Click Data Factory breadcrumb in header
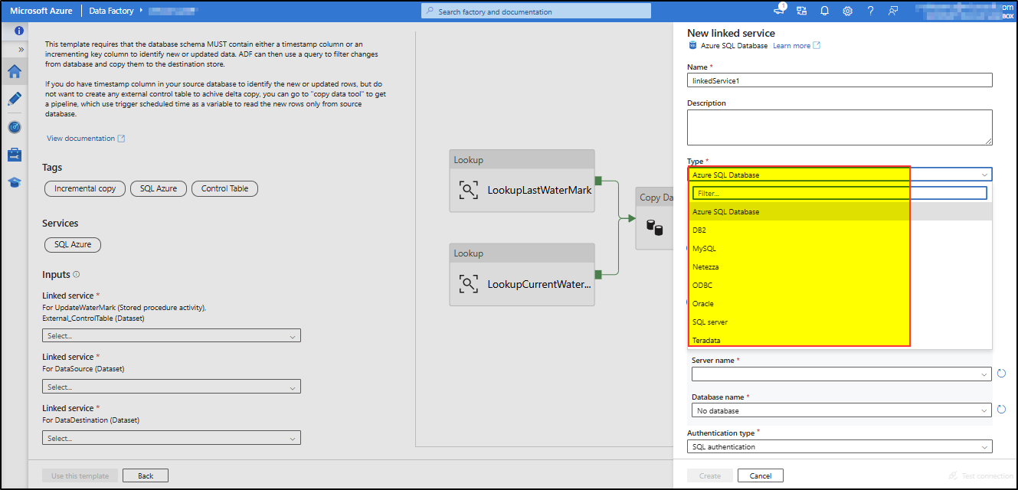The height and width of the screenshot is (490, 1018). pos(111,11)
